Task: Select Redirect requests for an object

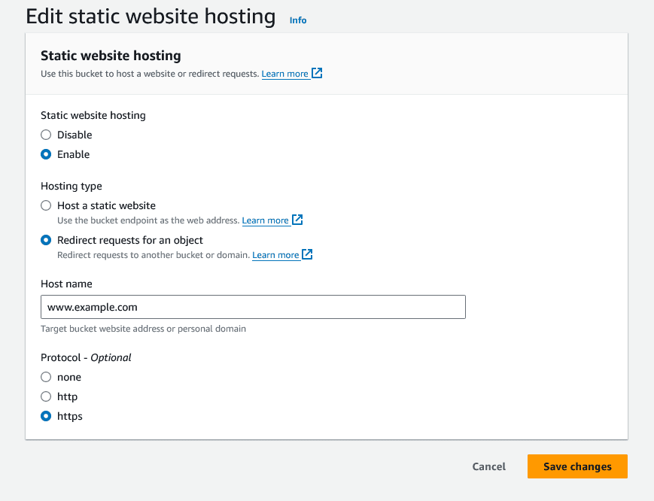Action: click(x=45, y=240)
